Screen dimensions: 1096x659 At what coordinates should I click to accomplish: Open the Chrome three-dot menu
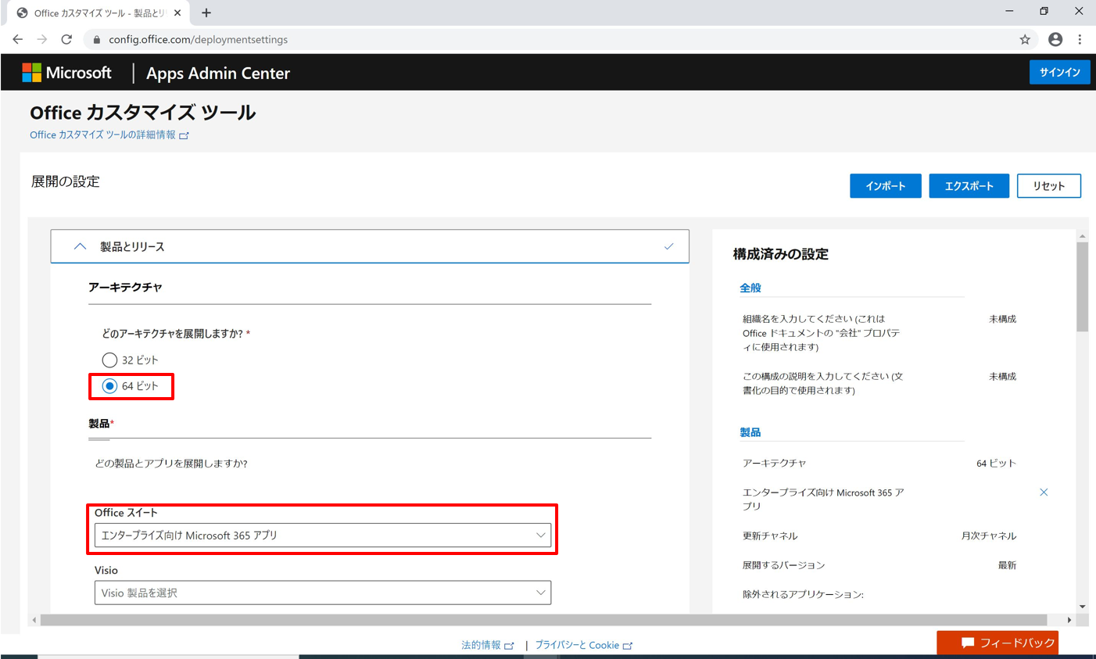click(1080, 39)
